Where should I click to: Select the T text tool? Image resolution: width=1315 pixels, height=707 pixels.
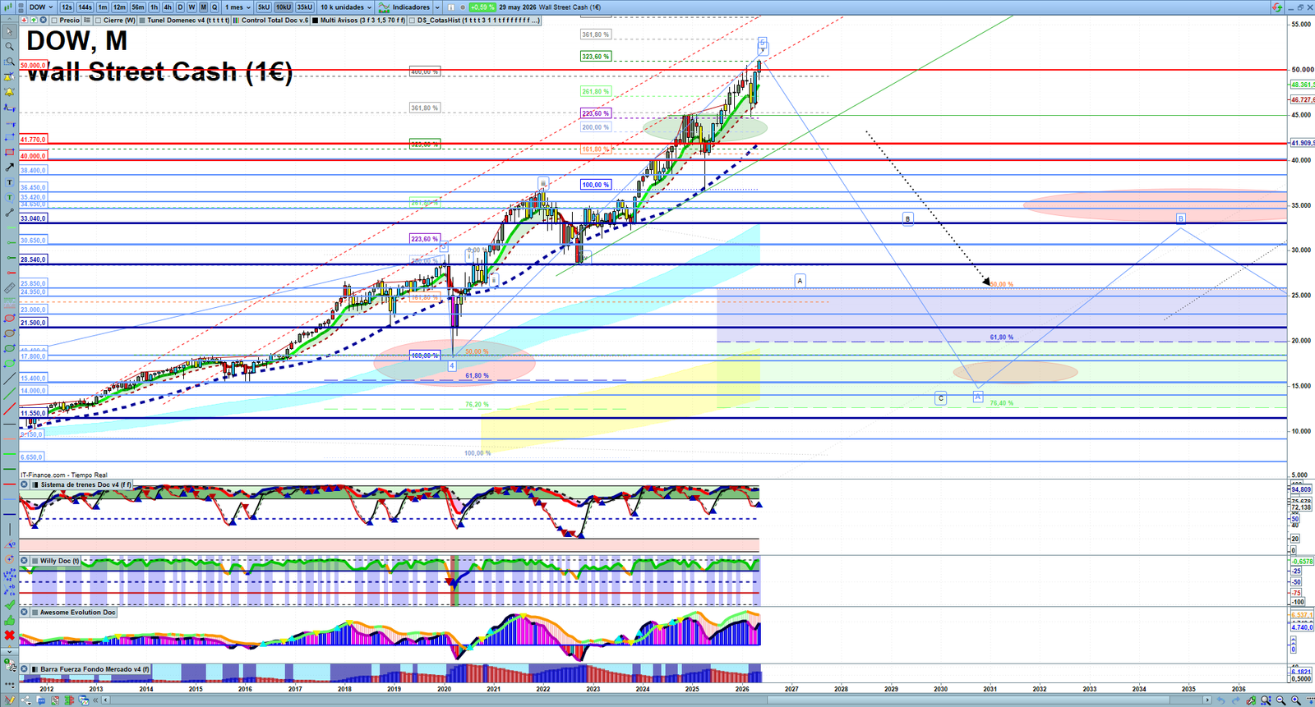point(10,182)
